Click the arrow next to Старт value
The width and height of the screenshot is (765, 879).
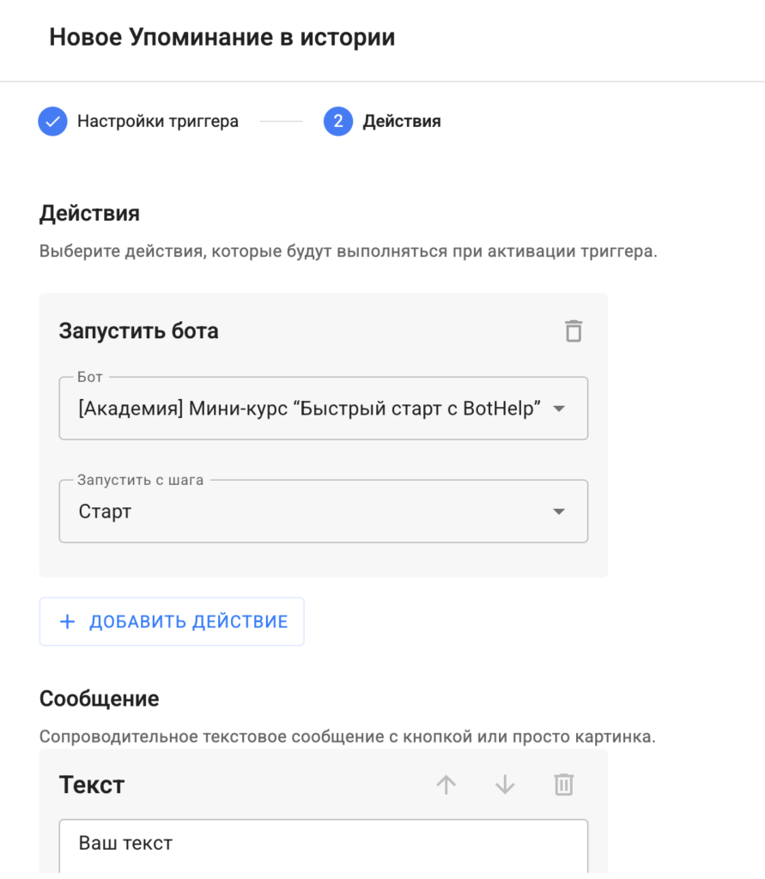[x=559, y=512]
